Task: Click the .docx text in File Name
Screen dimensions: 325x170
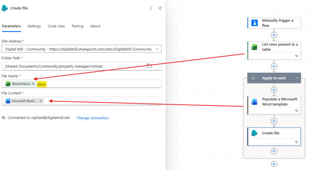Action: [x=41, y=84]
